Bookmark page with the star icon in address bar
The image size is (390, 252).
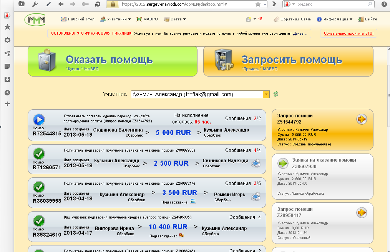point(258,4)
